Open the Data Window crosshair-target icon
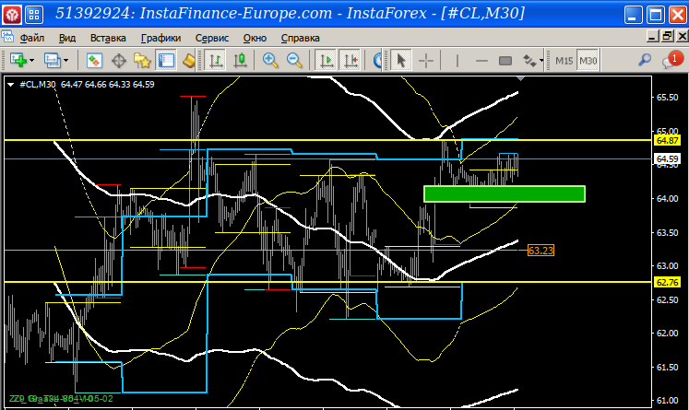Image resolution: width=689 pixels, height=410 pixels. (x=119, y=60)
